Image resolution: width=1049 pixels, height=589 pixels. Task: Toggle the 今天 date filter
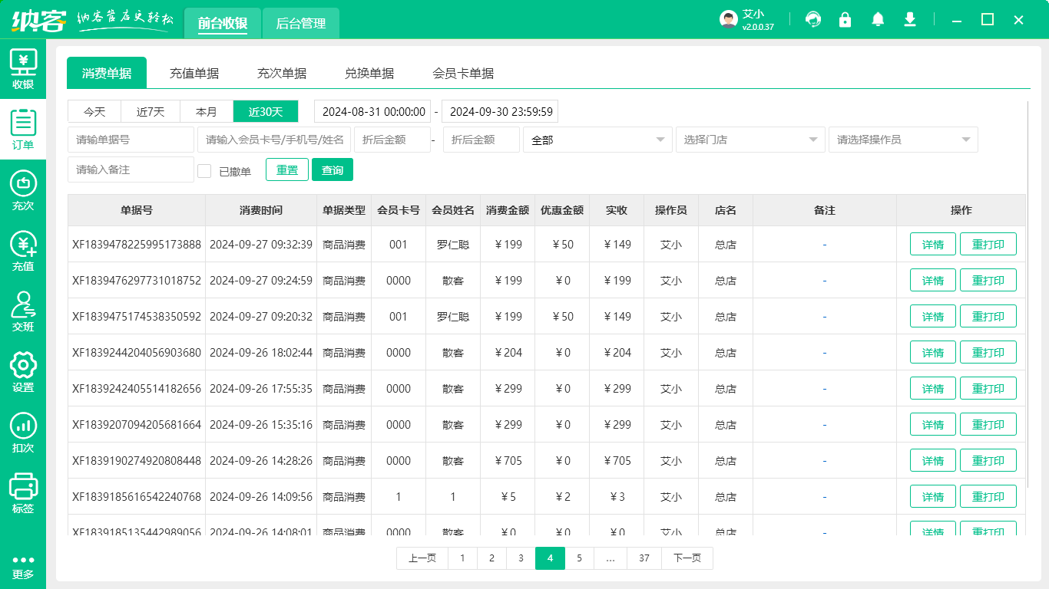point(94,111)
